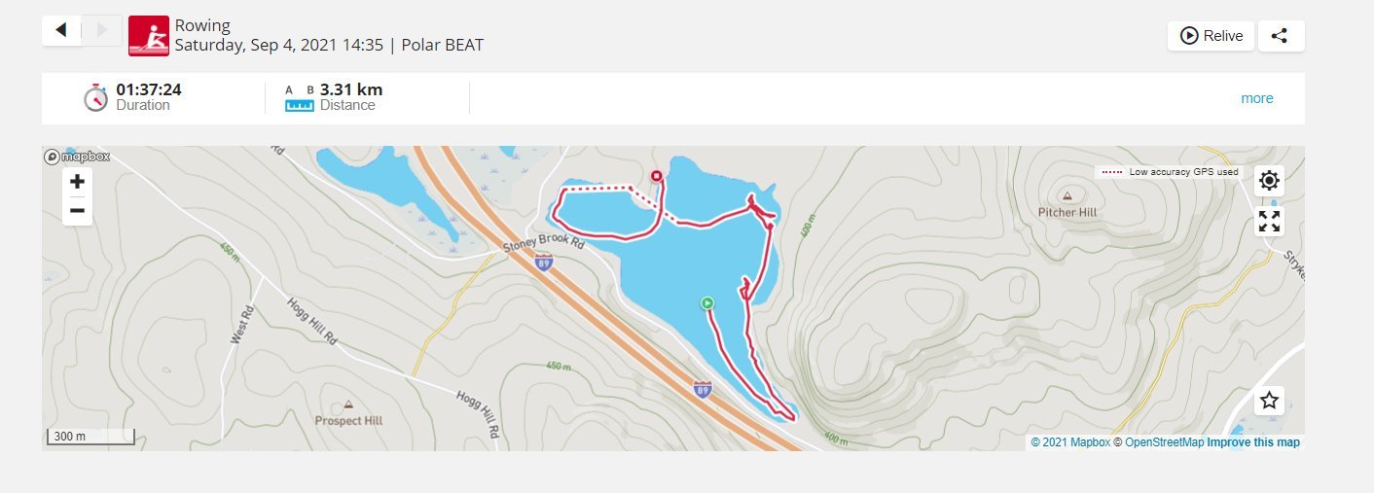The image size is (1374, 493).
Task: Expand details with the 'more' link
Action: pyautogui.click(x=1256, y=98)
